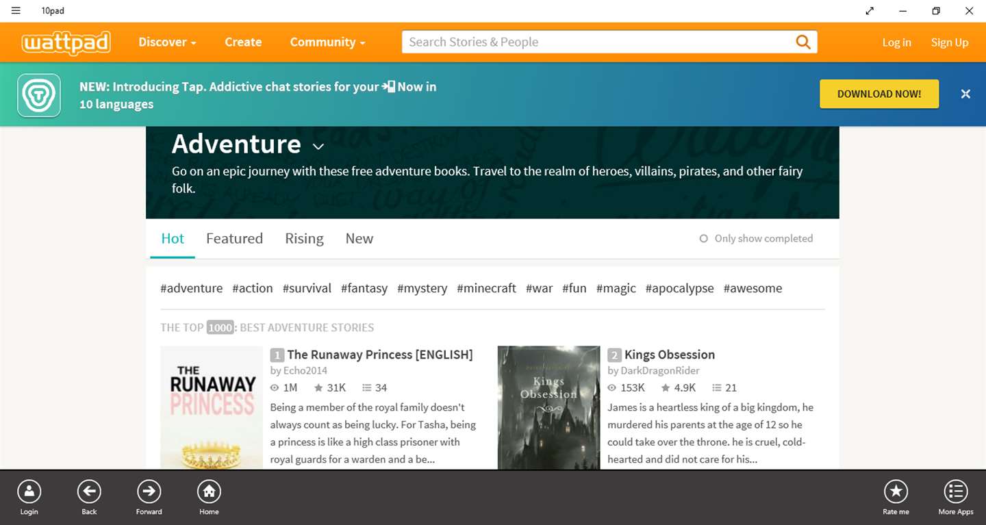Switch to the Rising tab
The width and height of the screenshot is (986, 525).
click(x=304, y=239)
